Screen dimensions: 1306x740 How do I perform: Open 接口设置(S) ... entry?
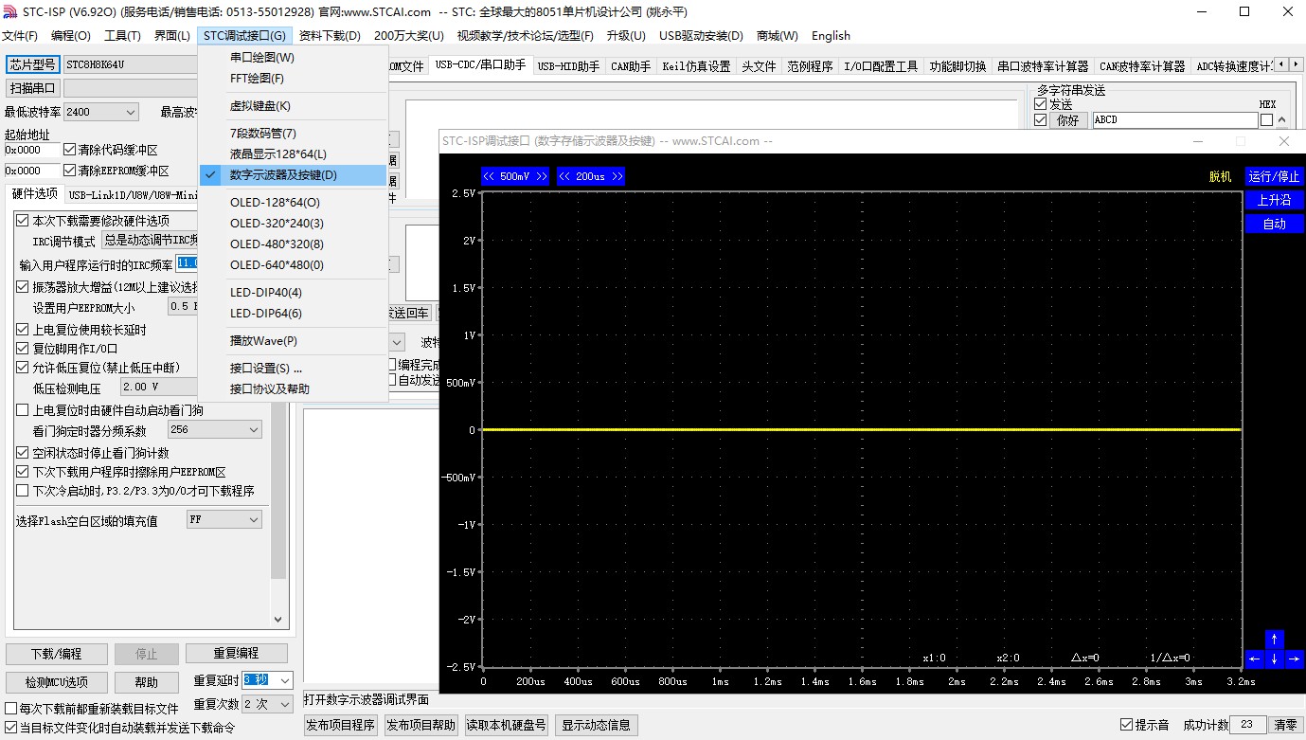294,368
